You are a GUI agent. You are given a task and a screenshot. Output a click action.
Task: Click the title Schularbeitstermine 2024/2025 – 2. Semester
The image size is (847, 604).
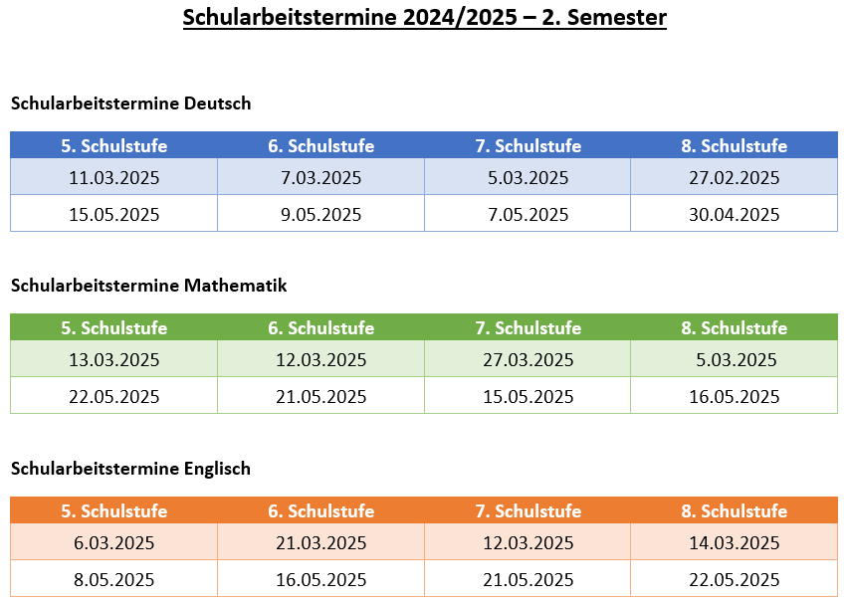[x=425, y=17]
